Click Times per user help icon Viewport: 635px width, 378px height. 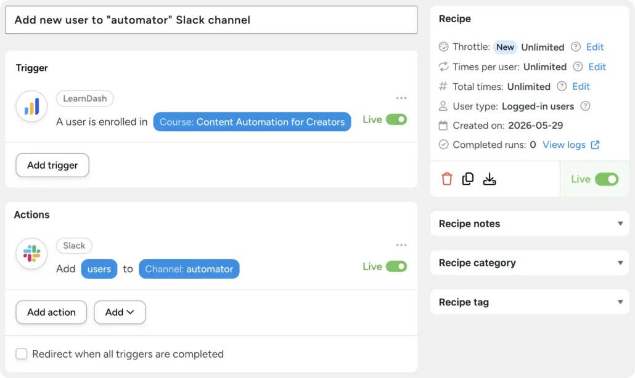click(578, 66)
